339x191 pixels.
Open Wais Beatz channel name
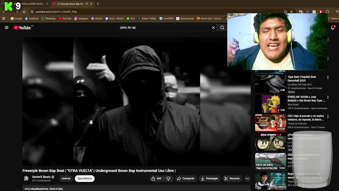[293, 105]
